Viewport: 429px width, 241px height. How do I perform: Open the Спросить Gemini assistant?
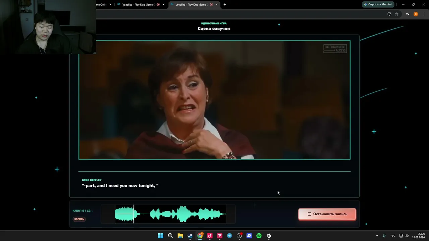tap(378, 4)
